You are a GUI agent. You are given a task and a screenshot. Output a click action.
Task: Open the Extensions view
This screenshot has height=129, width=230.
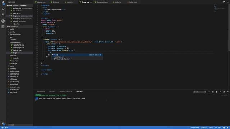pyautogui.click(x=3, y=27)
